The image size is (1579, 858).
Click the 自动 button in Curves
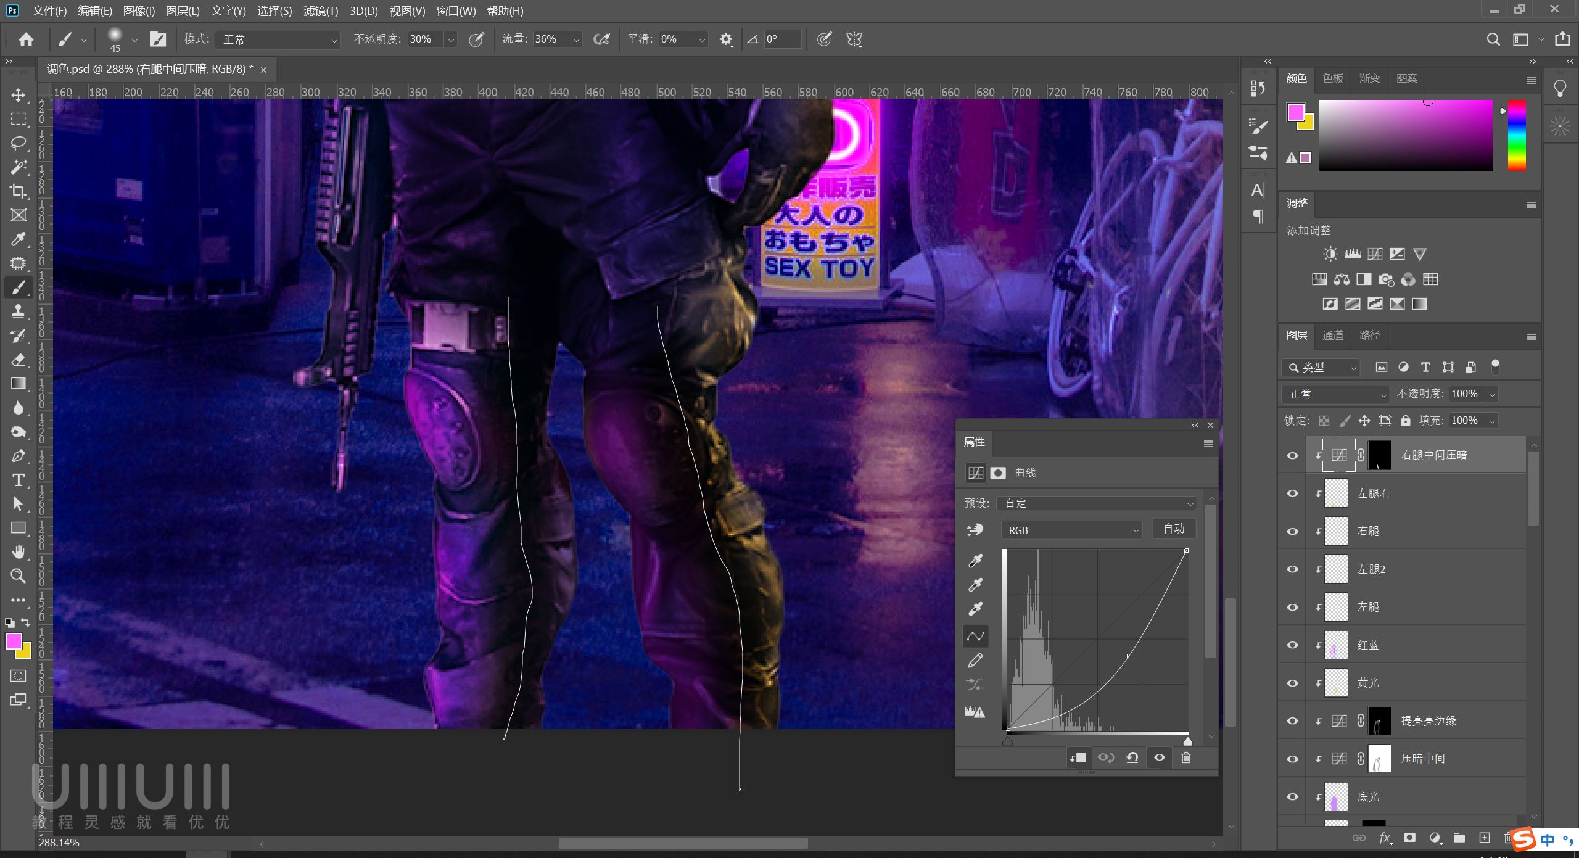pyautogui.click(x=1174, y=529)
